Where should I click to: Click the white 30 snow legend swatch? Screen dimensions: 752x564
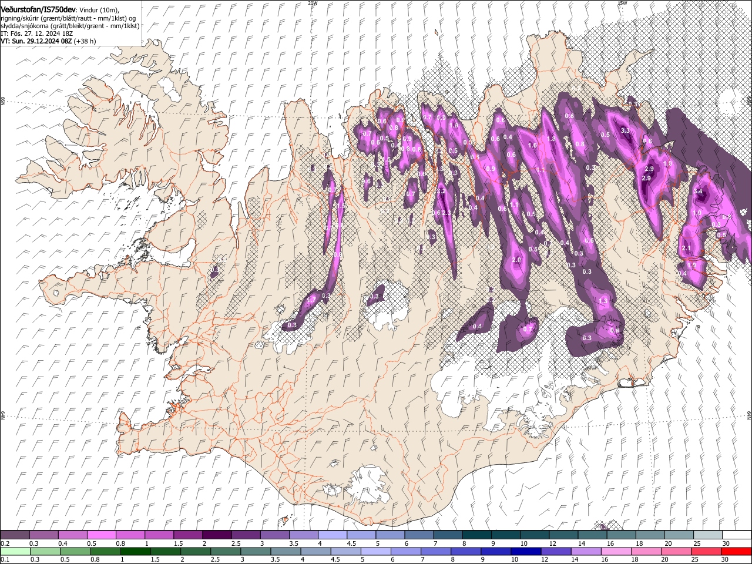[737, 535]
